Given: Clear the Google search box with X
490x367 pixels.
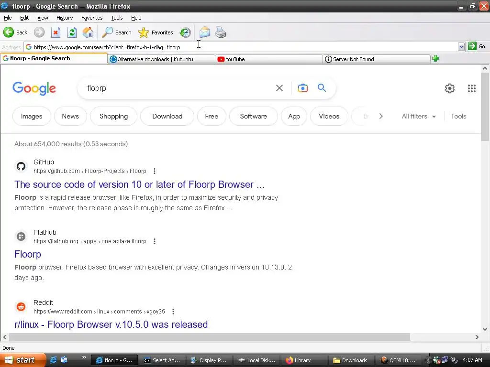Looking at the screenshot, I should coord(279,88).
